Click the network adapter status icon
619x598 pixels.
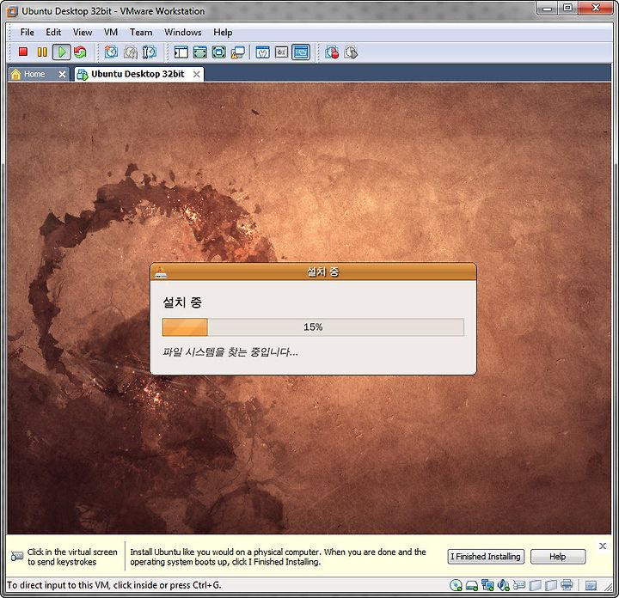(x=487, y=585)
